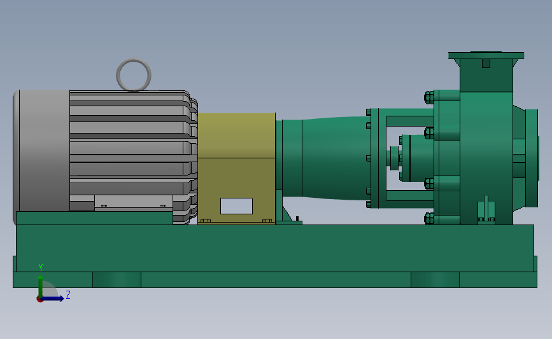552x339 pixels.
Task: Click the "Z" axis label
Action: (x=68, y=294)
